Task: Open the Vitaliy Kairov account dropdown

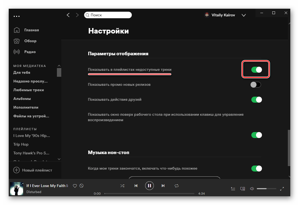Action: point(244,15)
